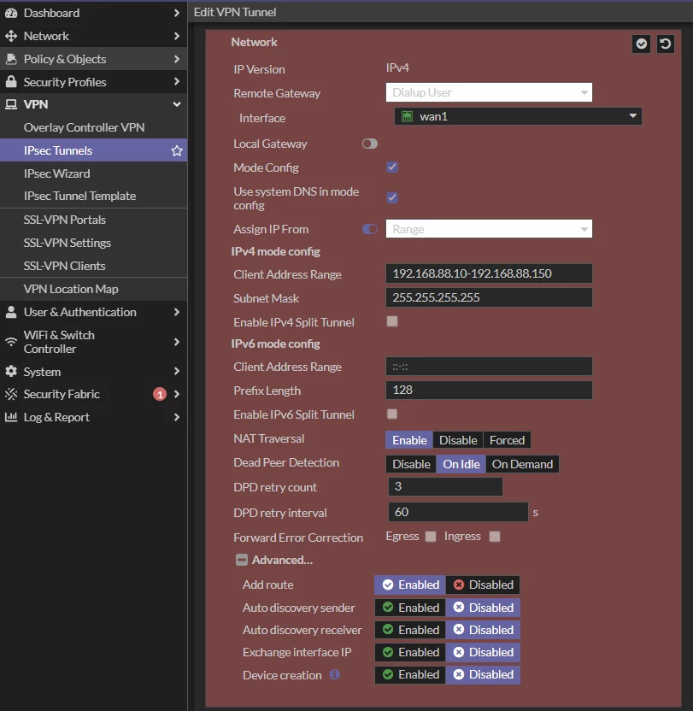Open the Remote Gateway dropdown
Image resolution: width=693 pixels, height=711 pixels.
[489, 92]
